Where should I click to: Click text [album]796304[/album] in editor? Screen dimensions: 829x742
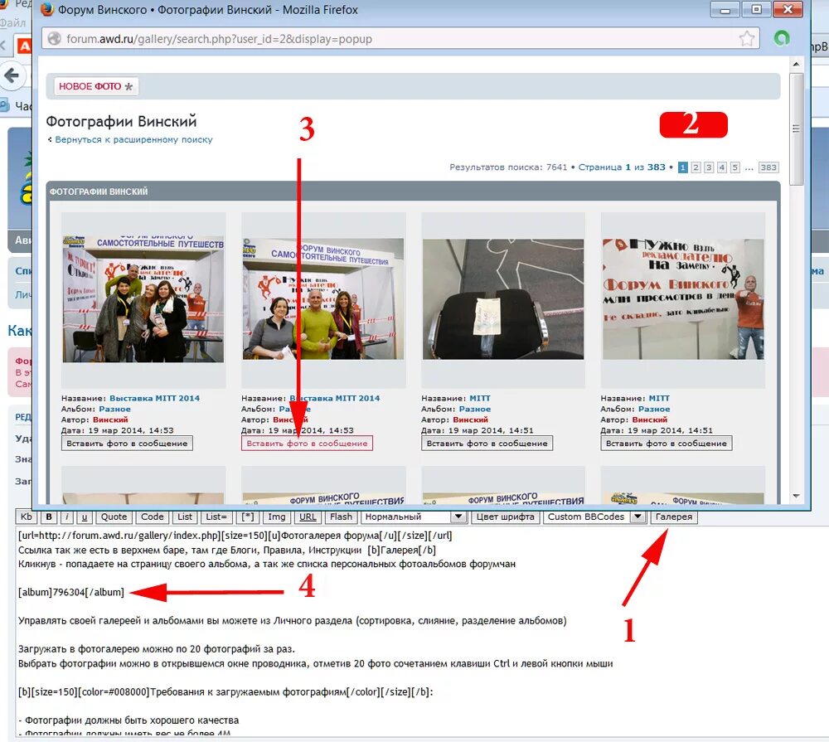coord(71,592)
